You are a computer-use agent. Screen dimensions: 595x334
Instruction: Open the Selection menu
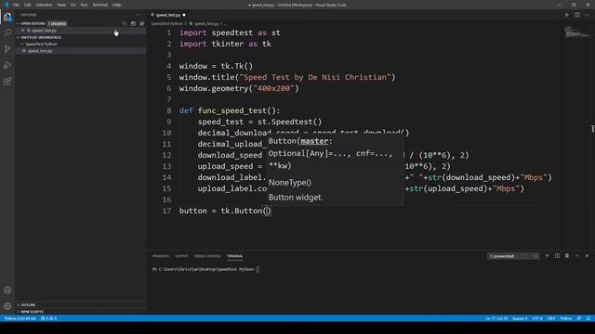point(44,5)
